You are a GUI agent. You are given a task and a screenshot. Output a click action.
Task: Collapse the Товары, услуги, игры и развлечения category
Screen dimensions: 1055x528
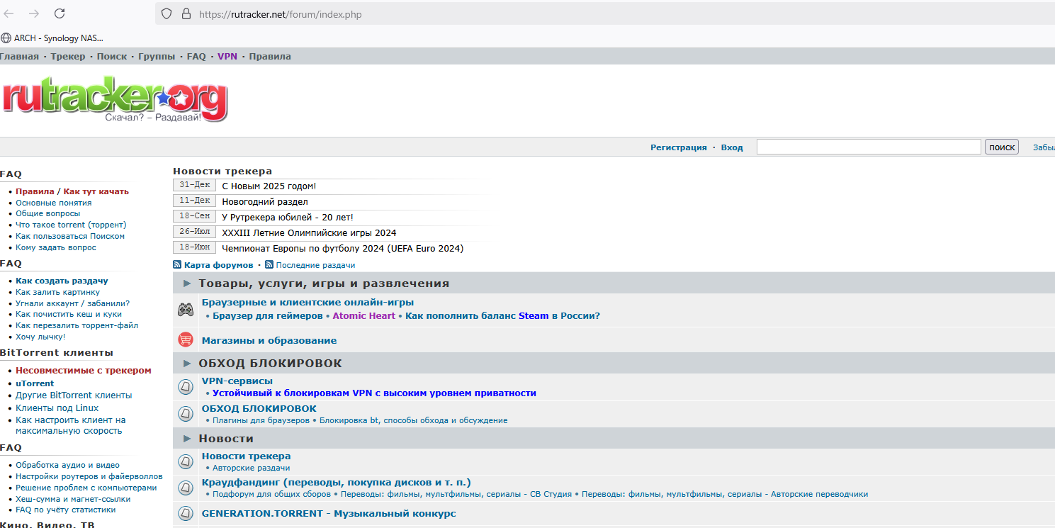(x=187, y=283)
